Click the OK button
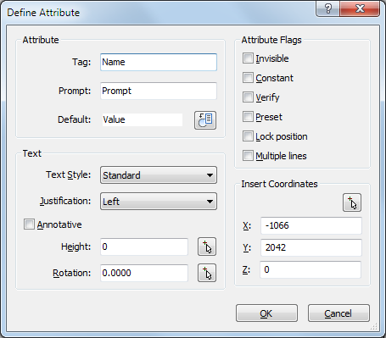Screen dimensions: 386x338 click(x=266, y=313)
